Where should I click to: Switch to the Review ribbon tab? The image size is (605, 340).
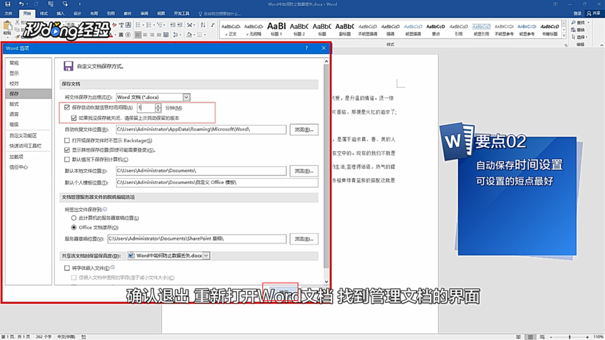[144, 14]
